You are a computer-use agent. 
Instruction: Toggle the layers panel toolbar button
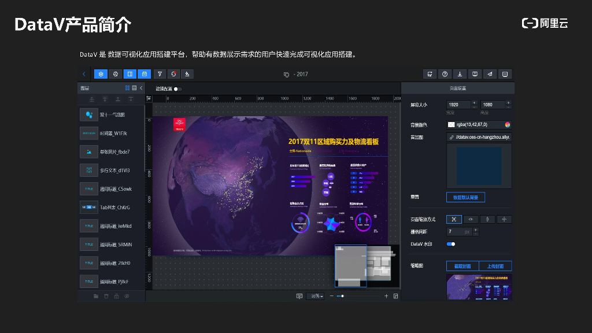click(x=101, y=74)
